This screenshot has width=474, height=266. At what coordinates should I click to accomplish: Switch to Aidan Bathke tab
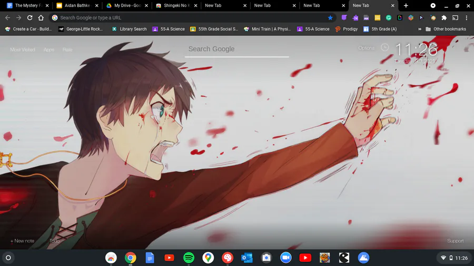coord(77,5)
